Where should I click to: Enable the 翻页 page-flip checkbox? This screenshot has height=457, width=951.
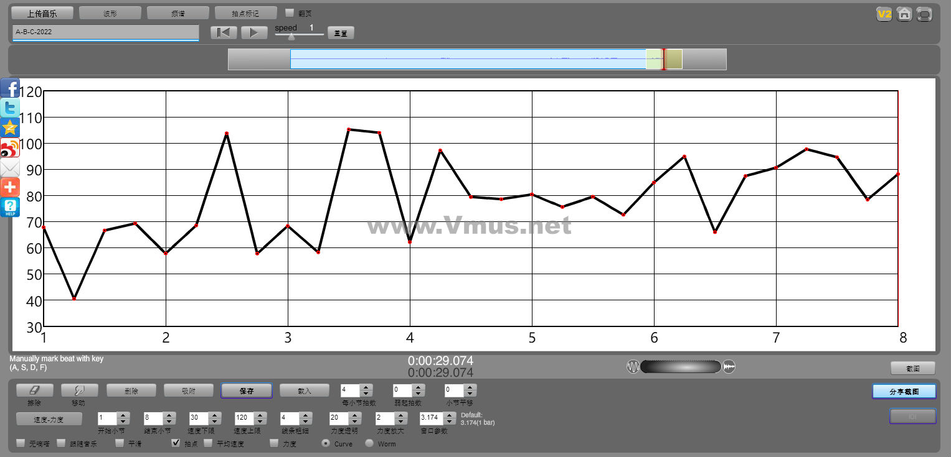point(290,12)
